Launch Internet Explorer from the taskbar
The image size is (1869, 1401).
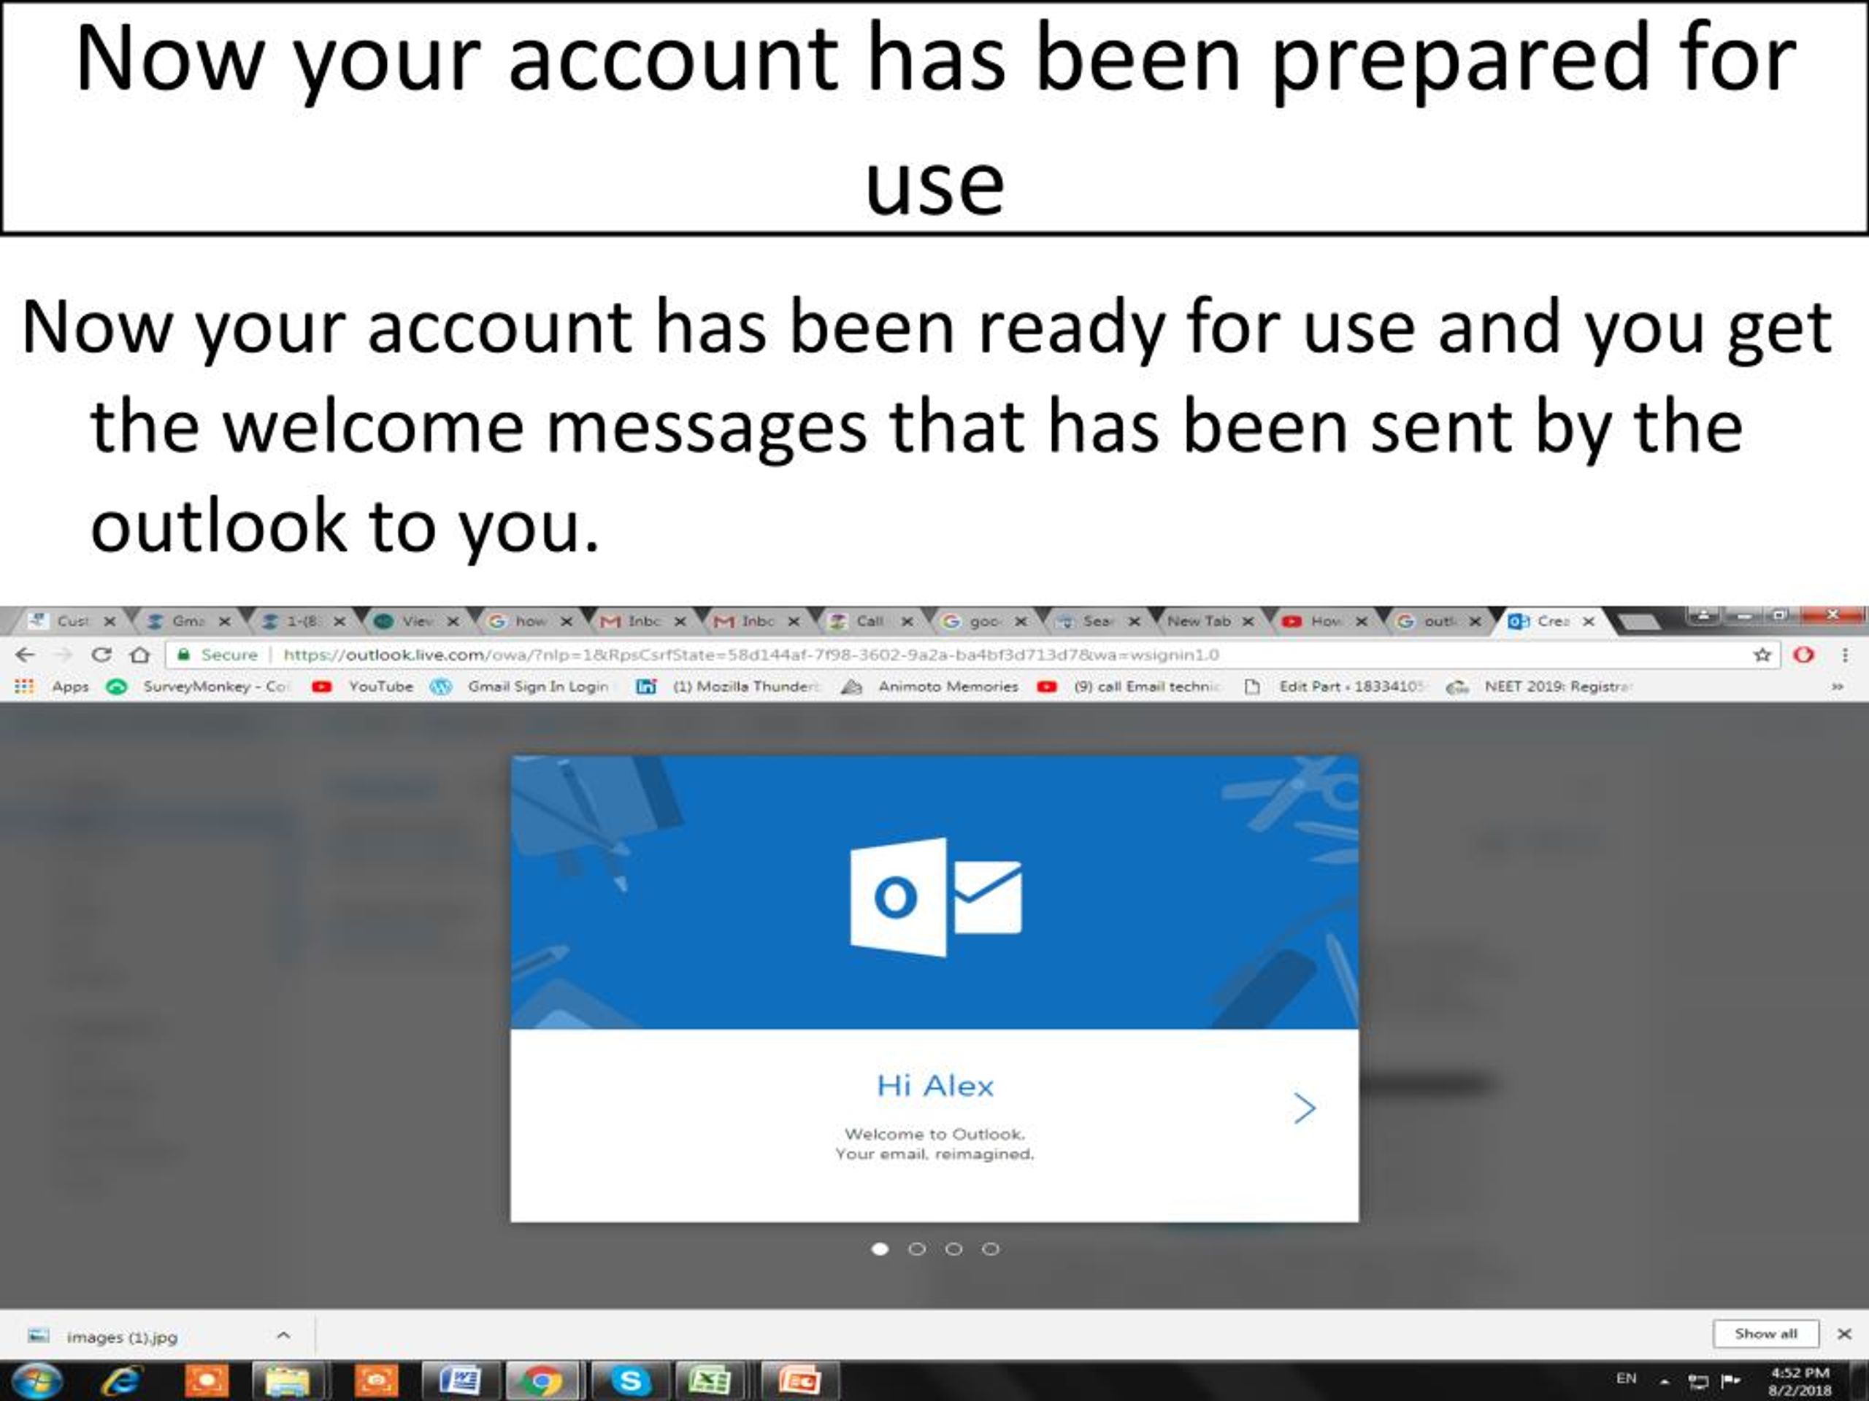pyautogui.click(x=120, y=1381)
